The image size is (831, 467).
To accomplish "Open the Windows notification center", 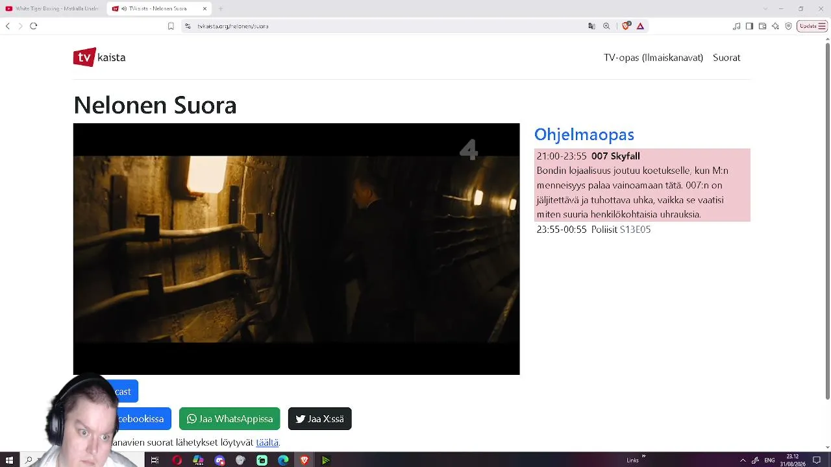I will (817, 461).
